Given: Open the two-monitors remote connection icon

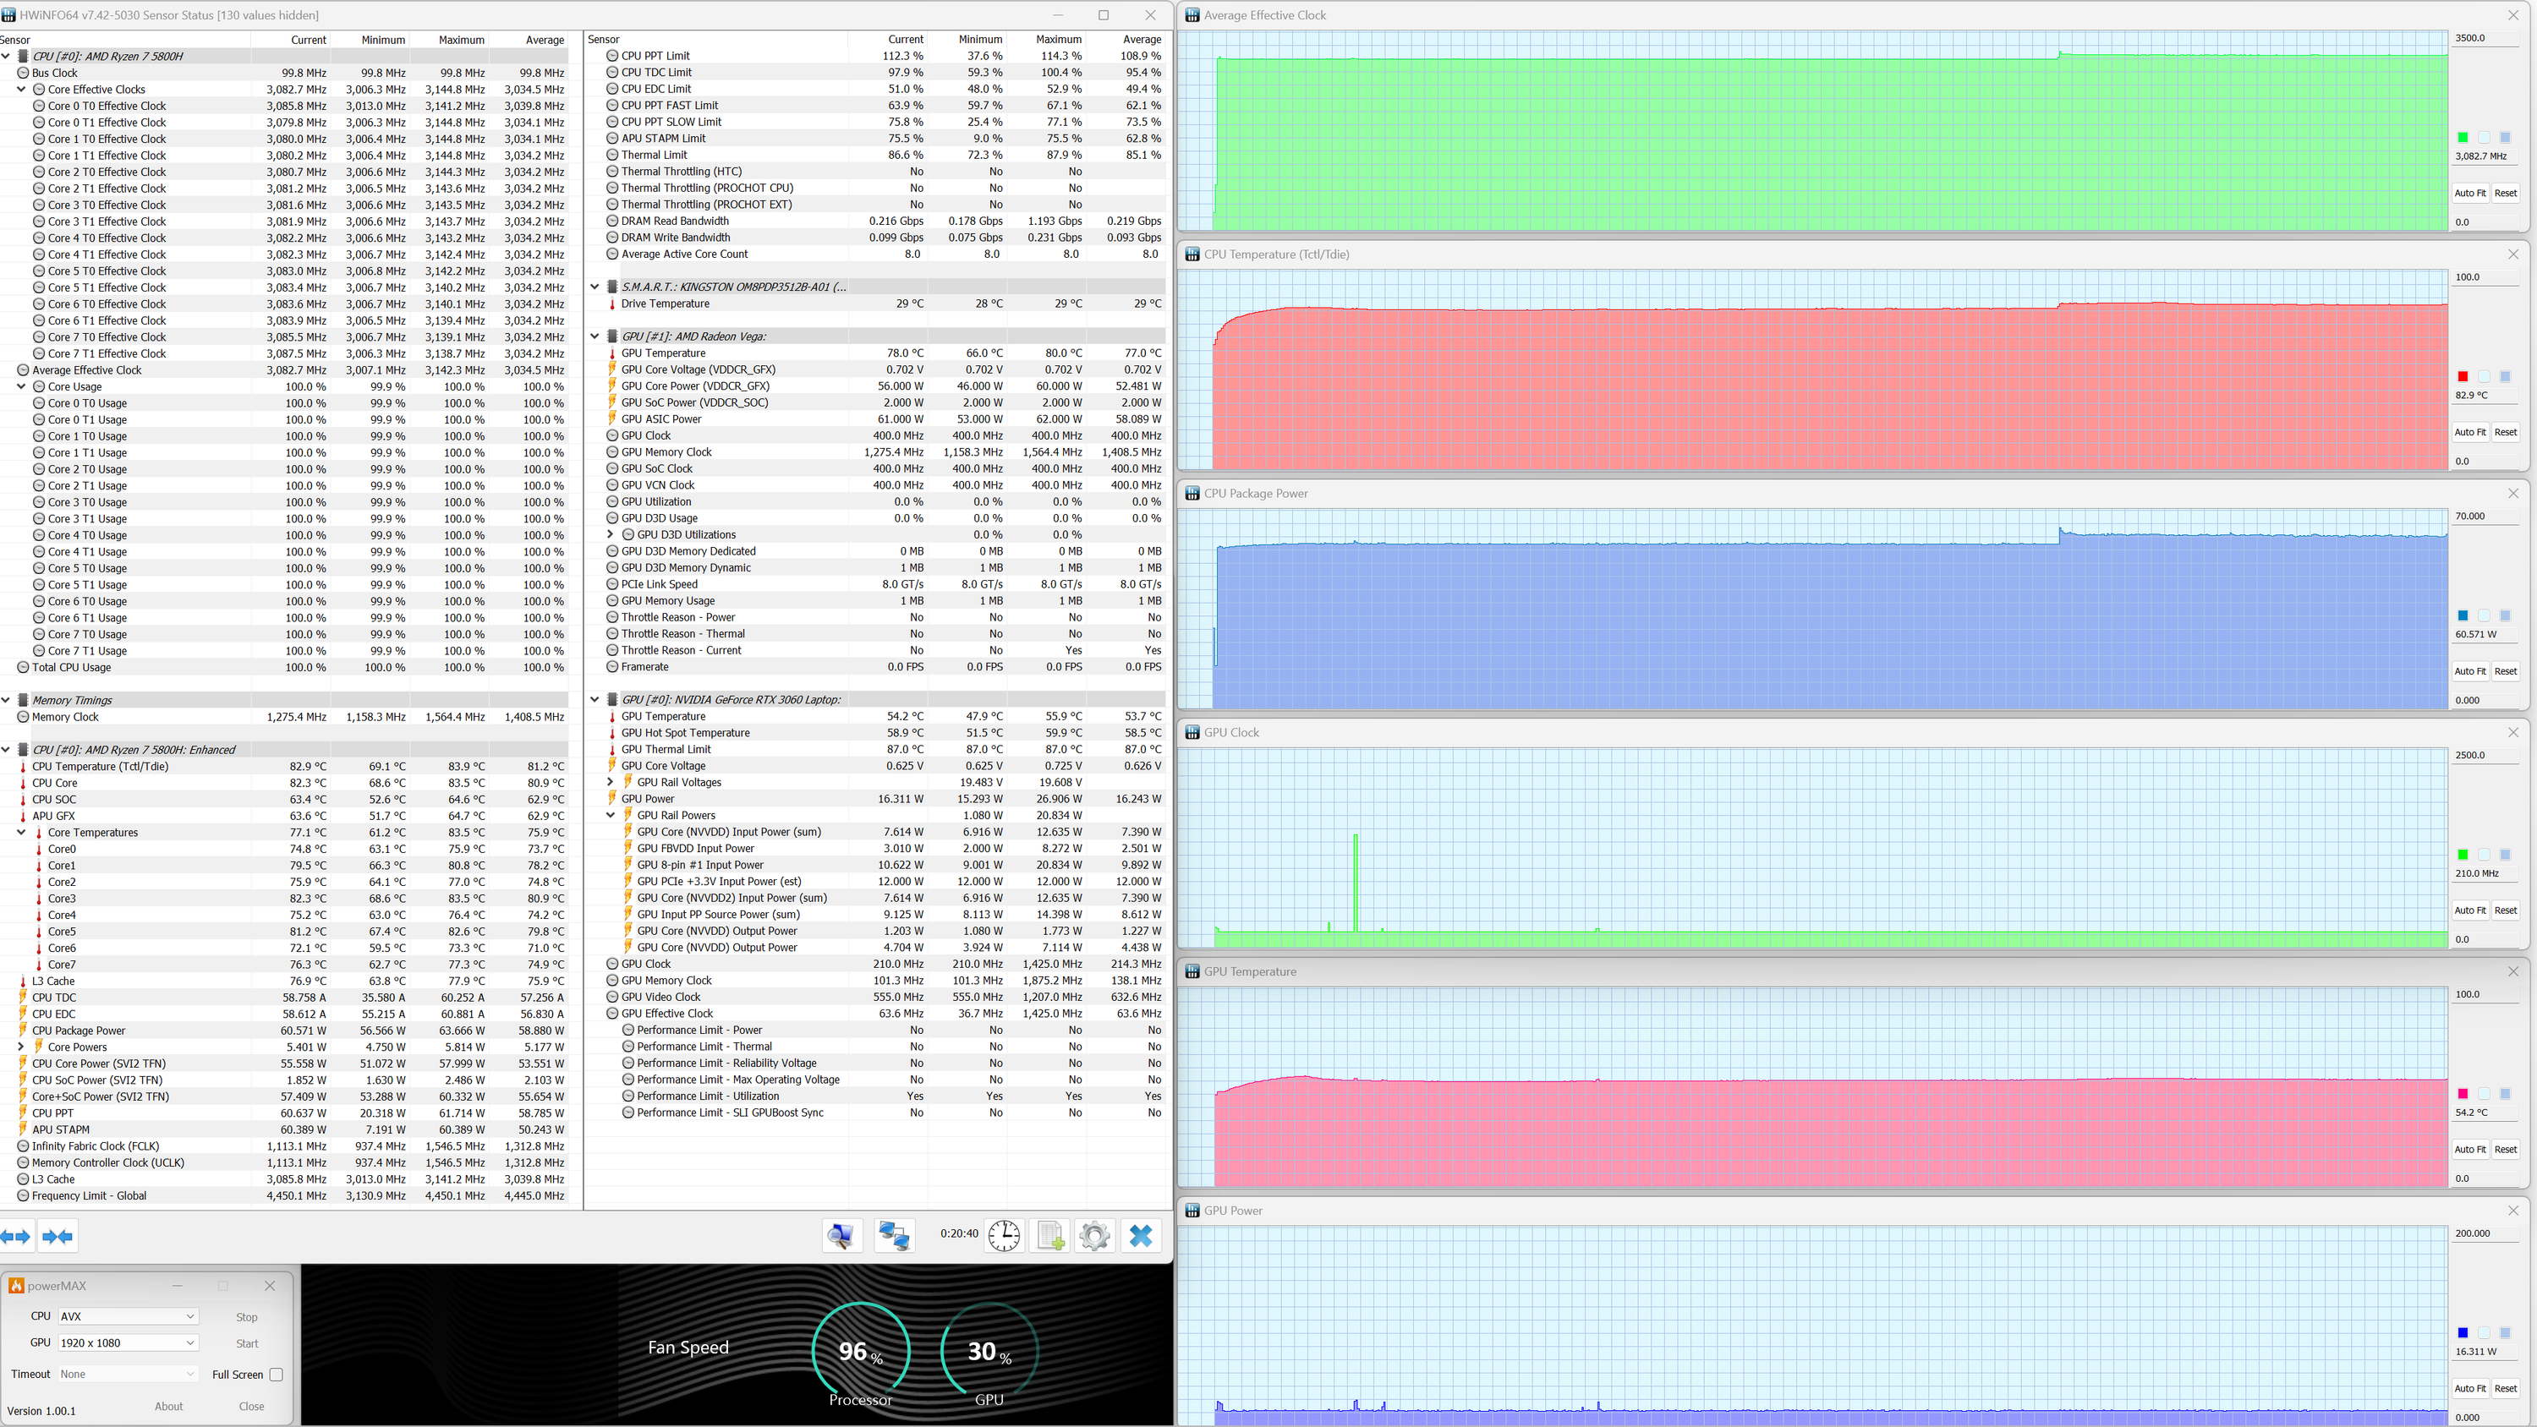Looking at the screenshot, I should (894, 1235).
